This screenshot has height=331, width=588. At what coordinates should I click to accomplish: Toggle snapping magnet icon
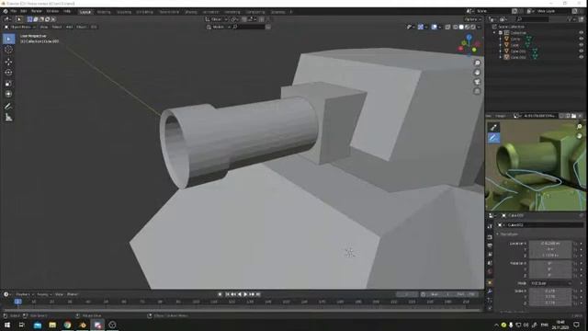244,19
